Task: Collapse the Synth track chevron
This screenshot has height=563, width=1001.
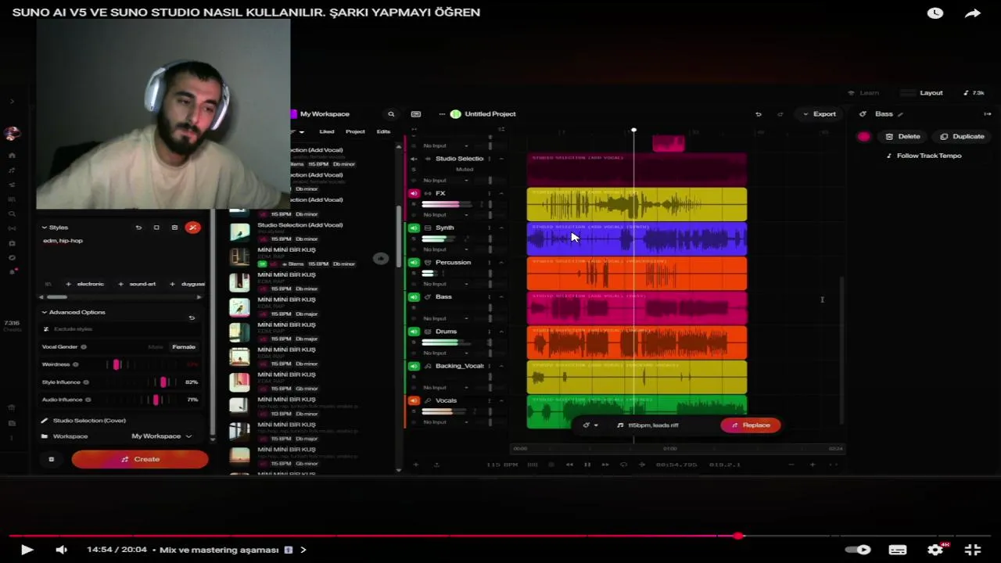Action: [x=501, y=228]
